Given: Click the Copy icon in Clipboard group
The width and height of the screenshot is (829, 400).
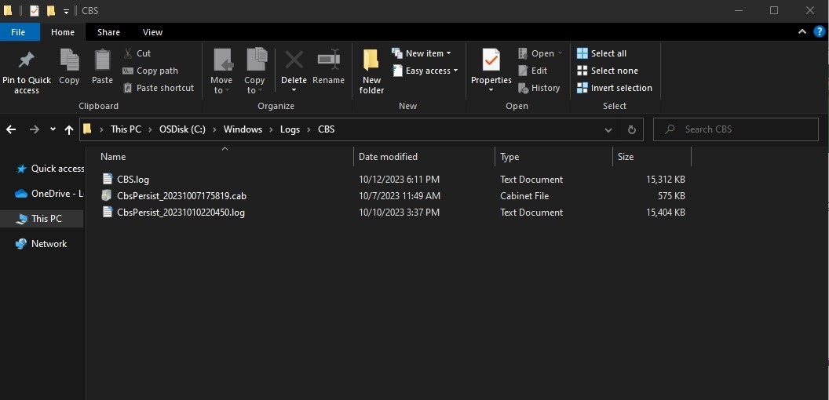Looking at the screenshot, I should tap(69, 60).
